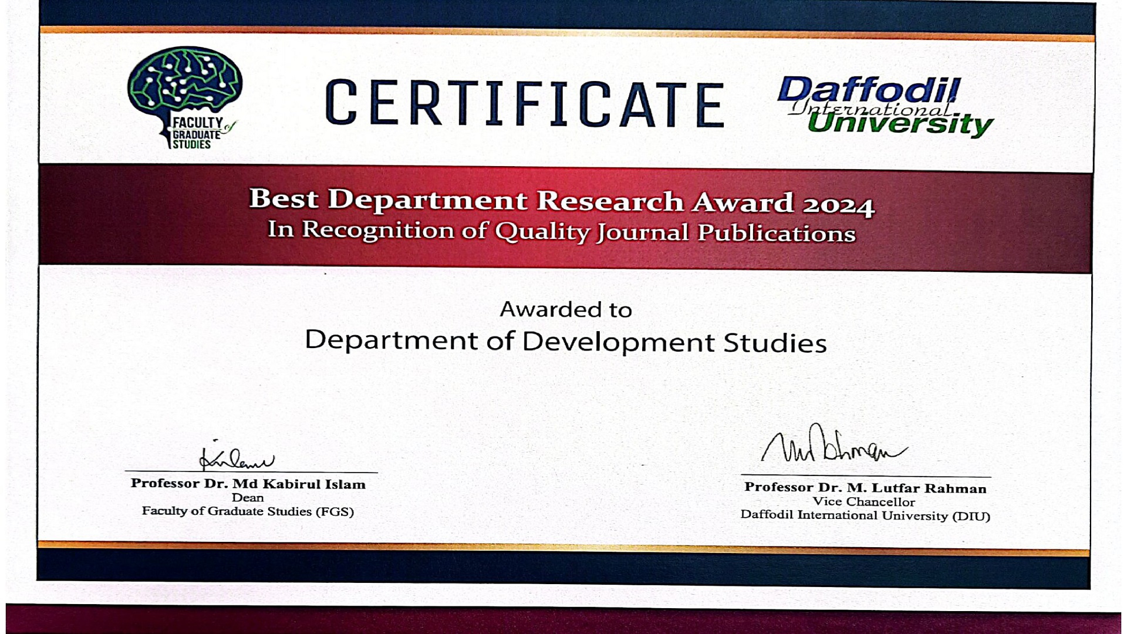Select the 'Best Department Research Award 2024' title
Image resolution: width=1127 pixels, height=634 pixels.
pos(562,201)
